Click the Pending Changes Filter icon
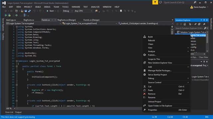 [190, 24]
